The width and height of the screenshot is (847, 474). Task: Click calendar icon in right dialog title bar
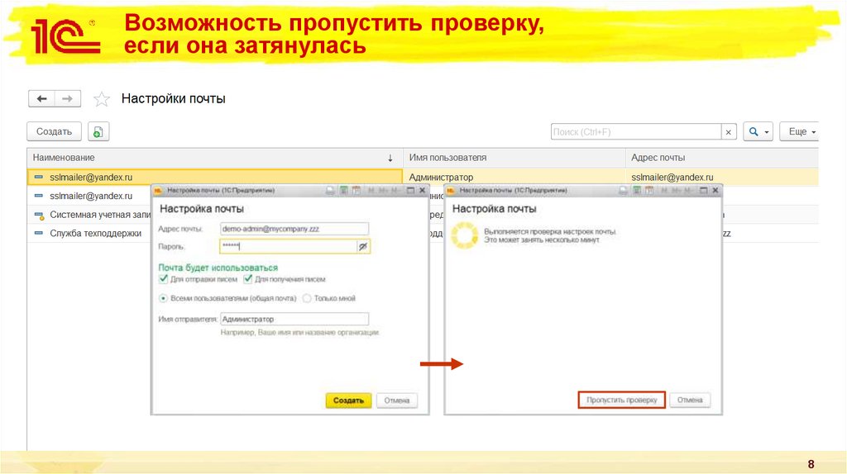649,191
